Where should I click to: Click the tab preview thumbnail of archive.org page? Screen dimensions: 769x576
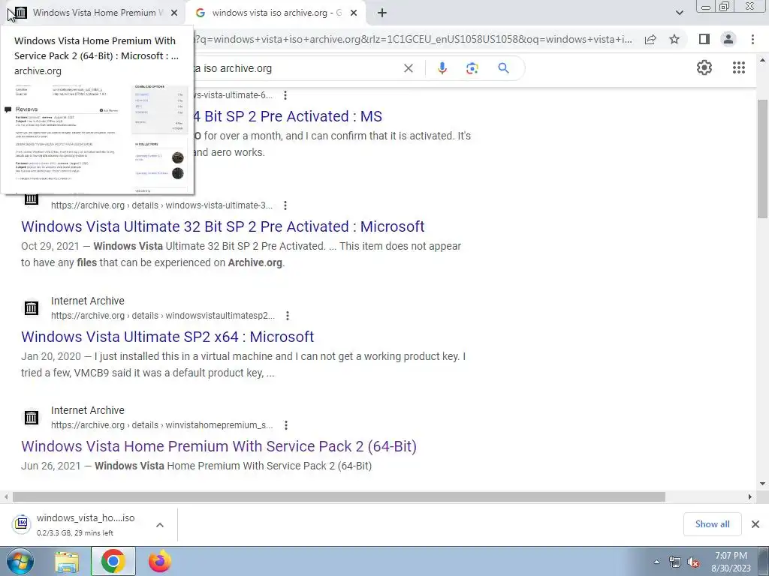(97, 138)
